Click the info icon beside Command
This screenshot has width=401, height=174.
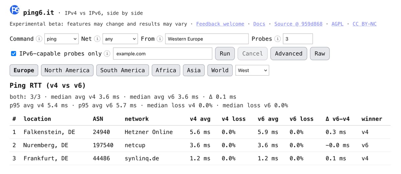point(39,39)
